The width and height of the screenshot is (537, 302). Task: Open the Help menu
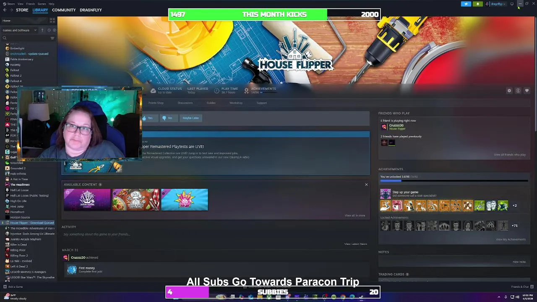[x=51, y=4]
